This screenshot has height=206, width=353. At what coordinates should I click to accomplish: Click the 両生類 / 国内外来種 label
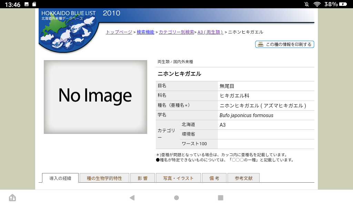(x=175, y=62)
